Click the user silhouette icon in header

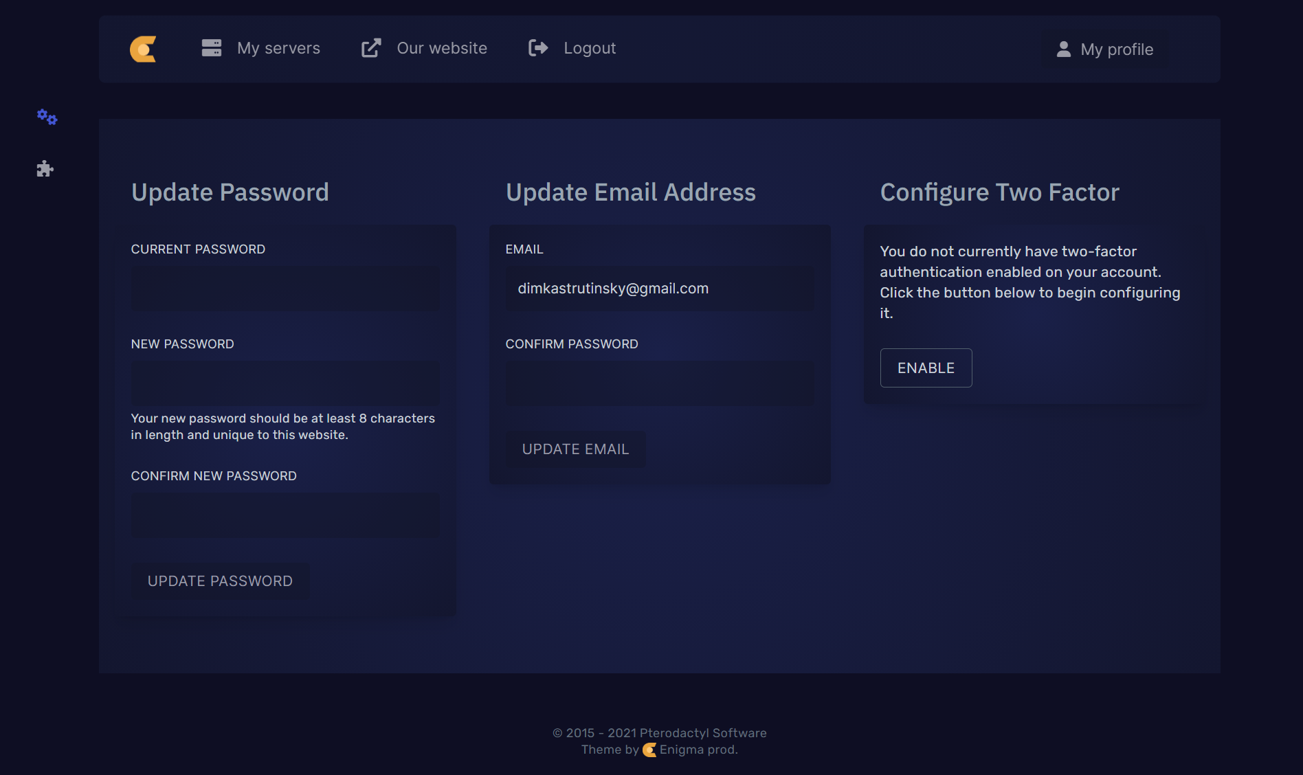pos(1063,49)
